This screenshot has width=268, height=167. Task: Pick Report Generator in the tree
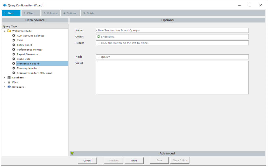(28, 54)
